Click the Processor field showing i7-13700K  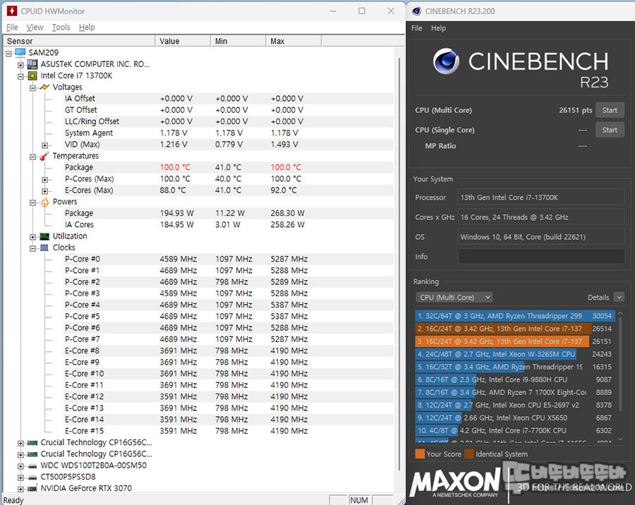pos(541,197)
